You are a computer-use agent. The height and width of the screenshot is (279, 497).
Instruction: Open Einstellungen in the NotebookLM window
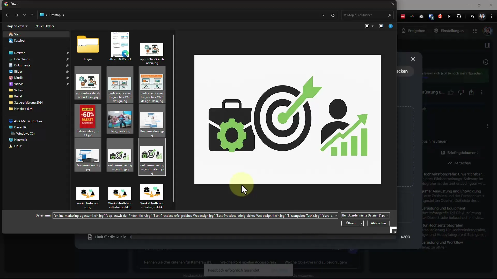(449, 31)
